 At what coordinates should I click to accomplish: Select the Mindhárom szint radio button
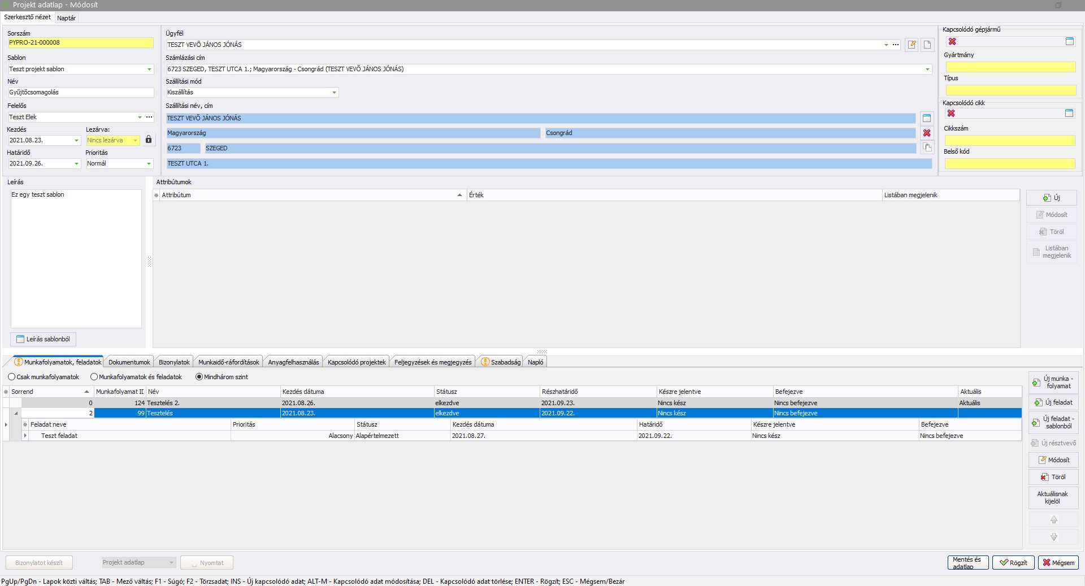click(199, 377)
